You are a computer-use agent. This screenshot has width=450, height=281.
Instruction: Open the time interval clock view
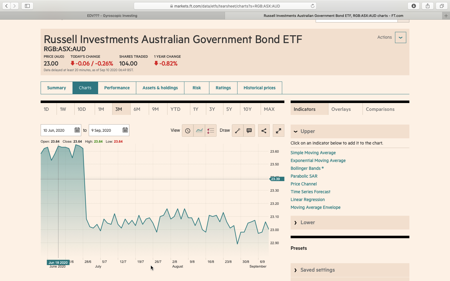click(x=187, y=131)
